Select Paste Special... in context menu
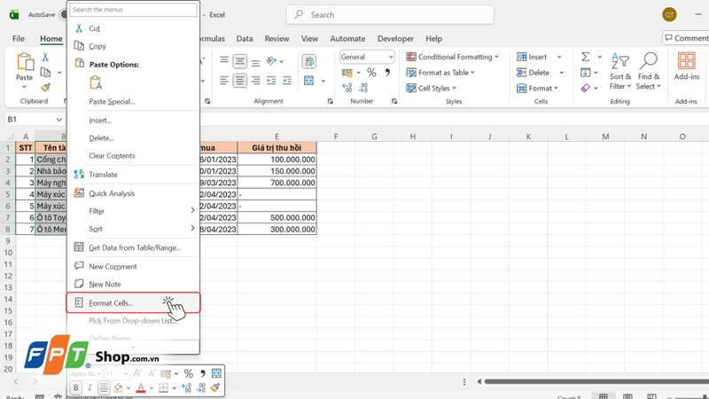This screenshot has width=709, height=399. click(112, 101)
